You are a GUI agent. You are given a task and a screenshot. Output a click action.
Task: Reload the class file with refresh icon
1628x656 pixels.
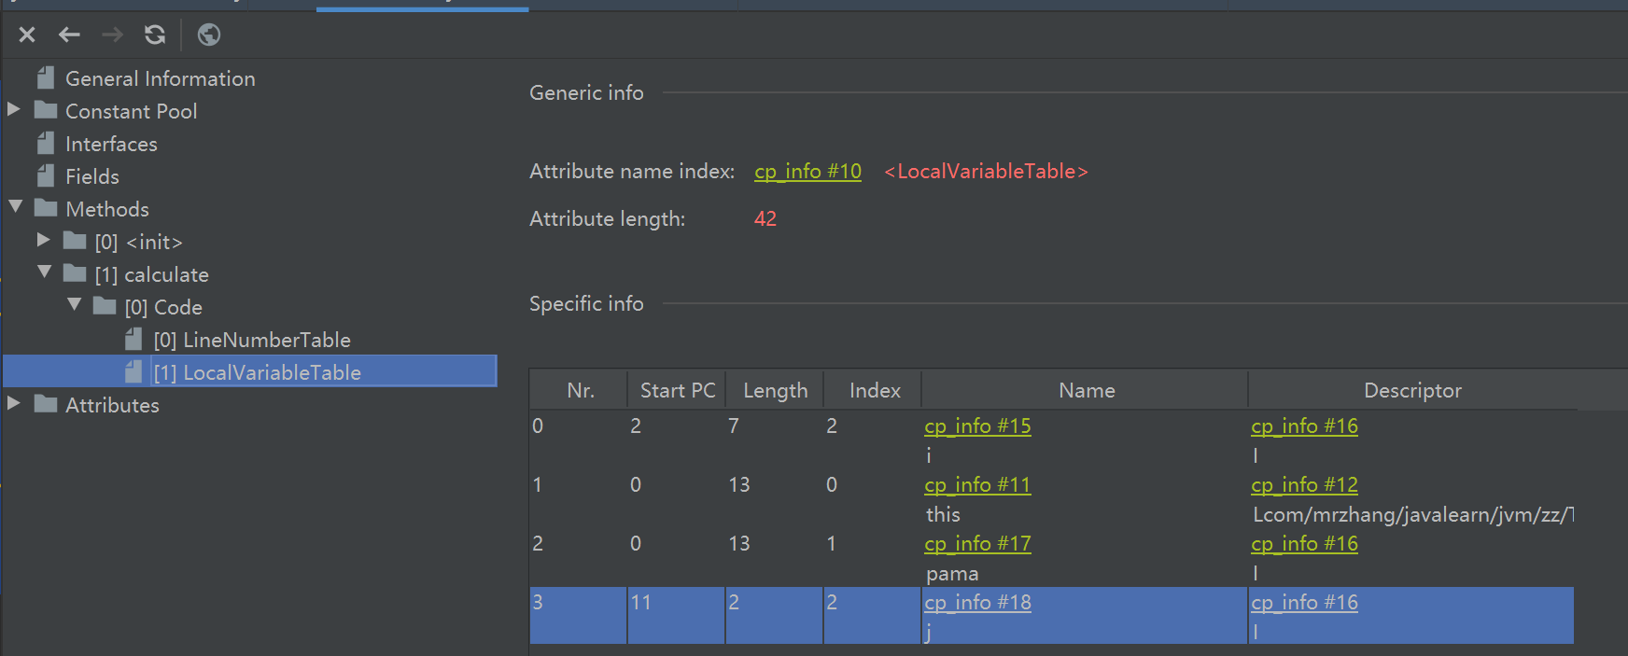point(155,35)
